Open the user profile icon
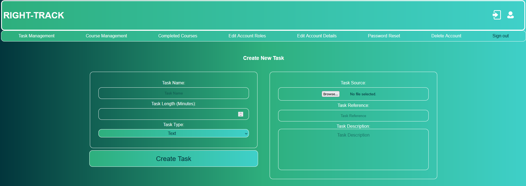The image size is (526, 186). 510,15
